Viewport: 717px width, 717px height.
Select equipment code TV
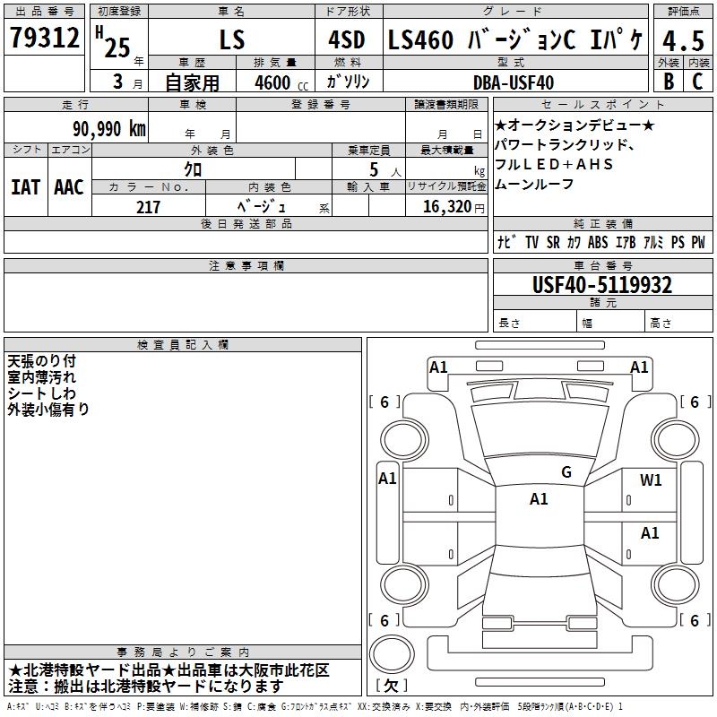(531, 242)
